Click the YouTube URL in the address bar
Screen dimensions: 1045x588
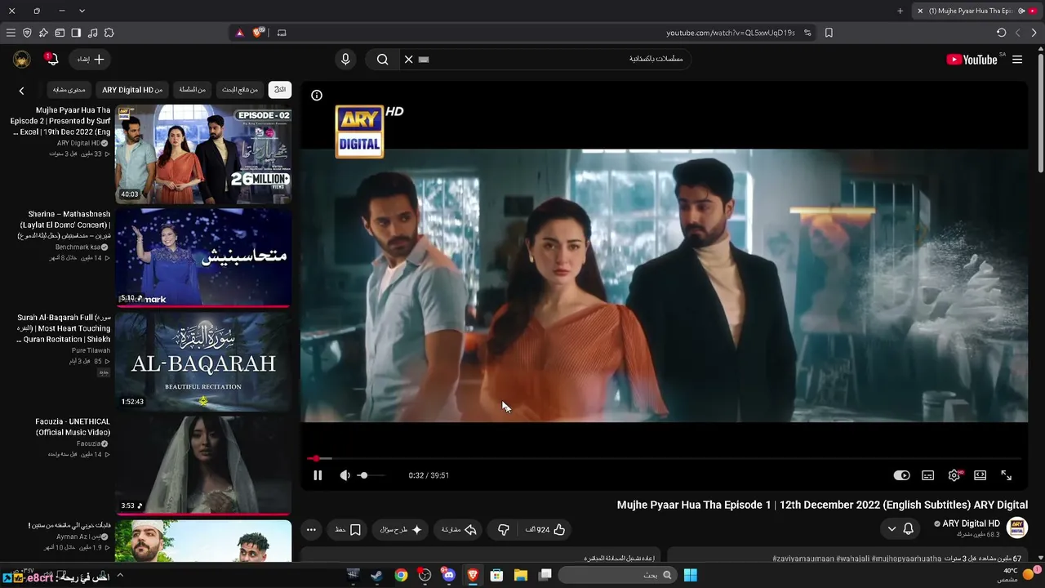[731, 33]
